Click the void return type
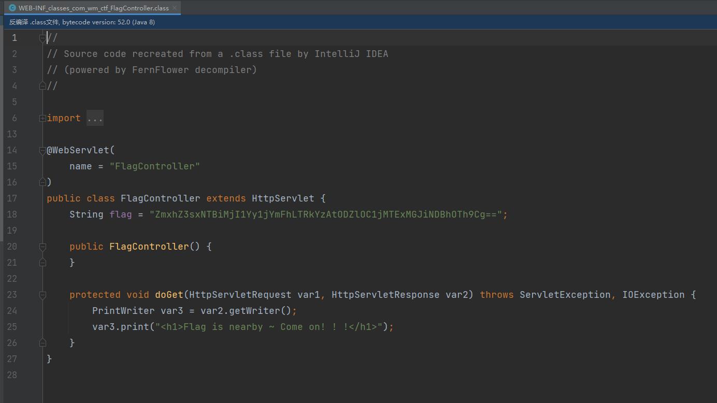This screenshot has height=403, width=717. pos(138,295)
